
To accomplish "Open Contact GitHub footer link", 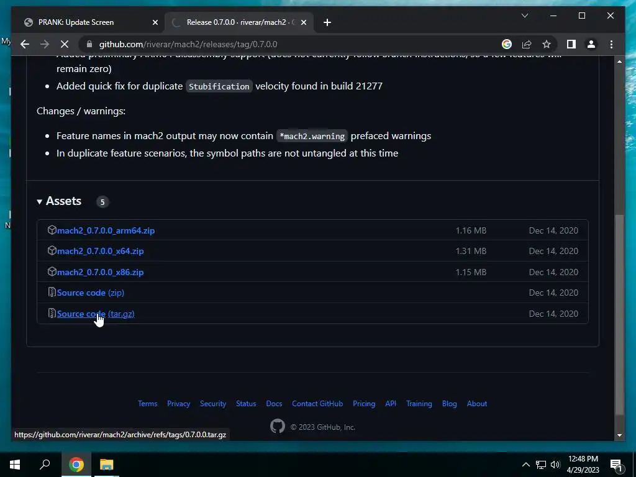I will point(317,404).
